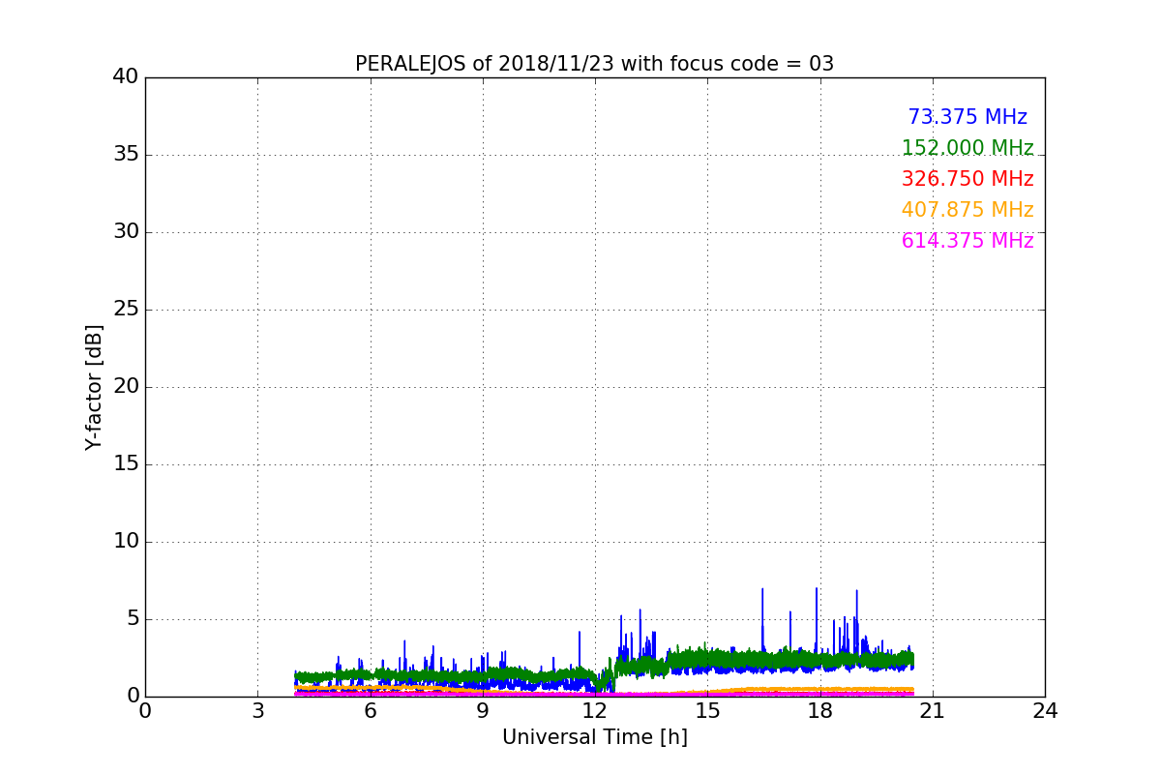
Task: Select the 407.875 MHz legend label
Action: [x=967, y=210]
